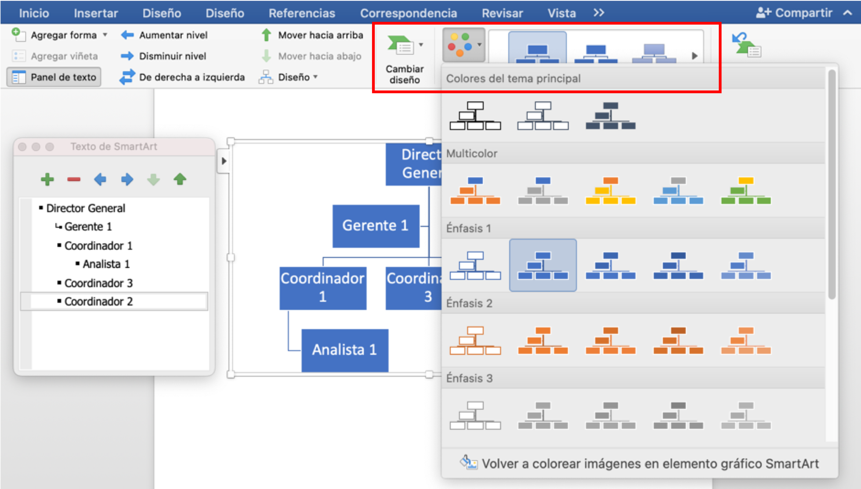The height and width of the screenshot is (489, 861).
Task: Open the Correspondencia tab
Action: [x=409, y=13]
